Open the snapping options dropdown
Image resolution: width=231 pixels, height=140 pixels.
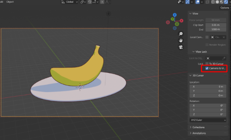coord(95,2)
